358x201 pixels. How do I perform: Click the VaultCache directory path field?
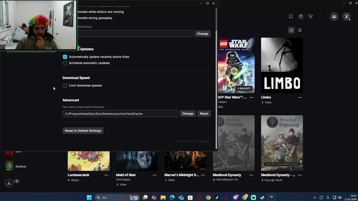[120, 114]
